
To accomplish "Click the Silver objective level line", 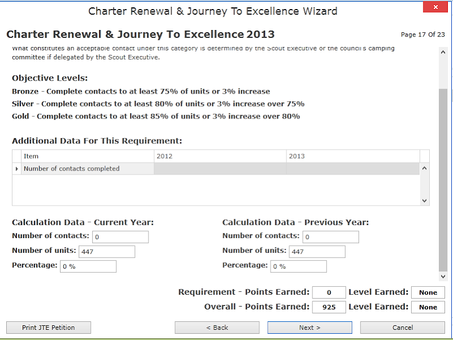I will (158, 104).
